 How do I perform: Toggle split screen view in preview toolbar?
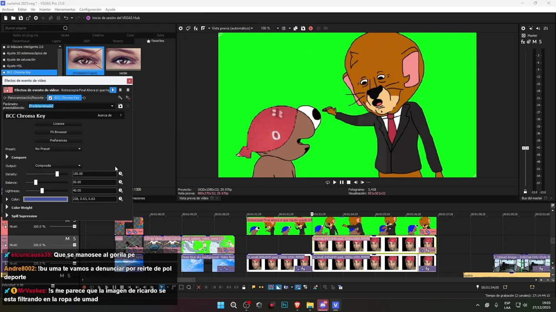point(203,28)
